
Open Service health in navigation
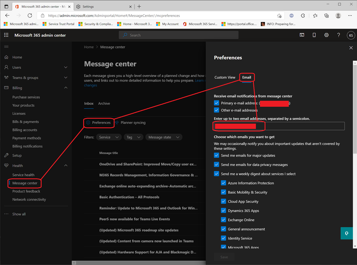[x=23, y=175]
